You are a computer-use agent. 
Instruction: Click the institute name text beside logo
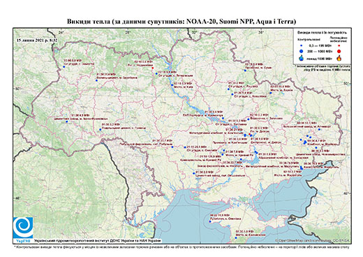(x=98, y=240)
